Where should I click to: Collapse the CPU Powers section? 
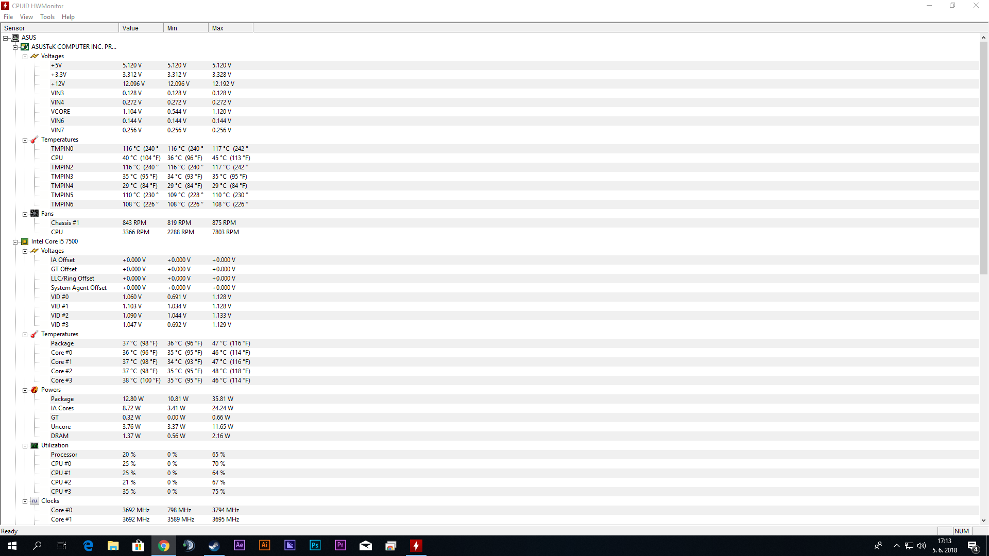click(25, 390)
